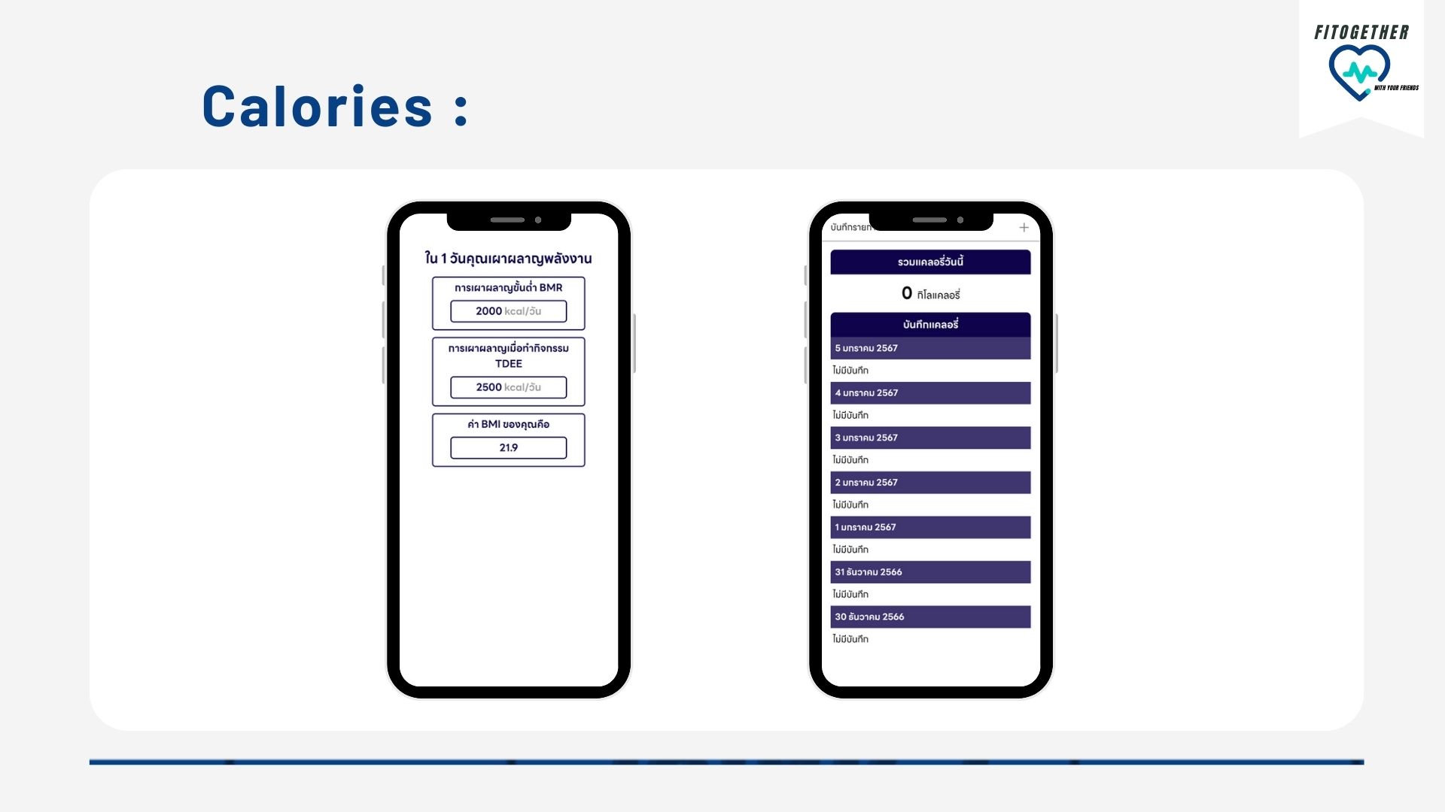The width and height of the screenshot is (1445, 812).
Task: Click the BMI value display icon
Action: 507,447
